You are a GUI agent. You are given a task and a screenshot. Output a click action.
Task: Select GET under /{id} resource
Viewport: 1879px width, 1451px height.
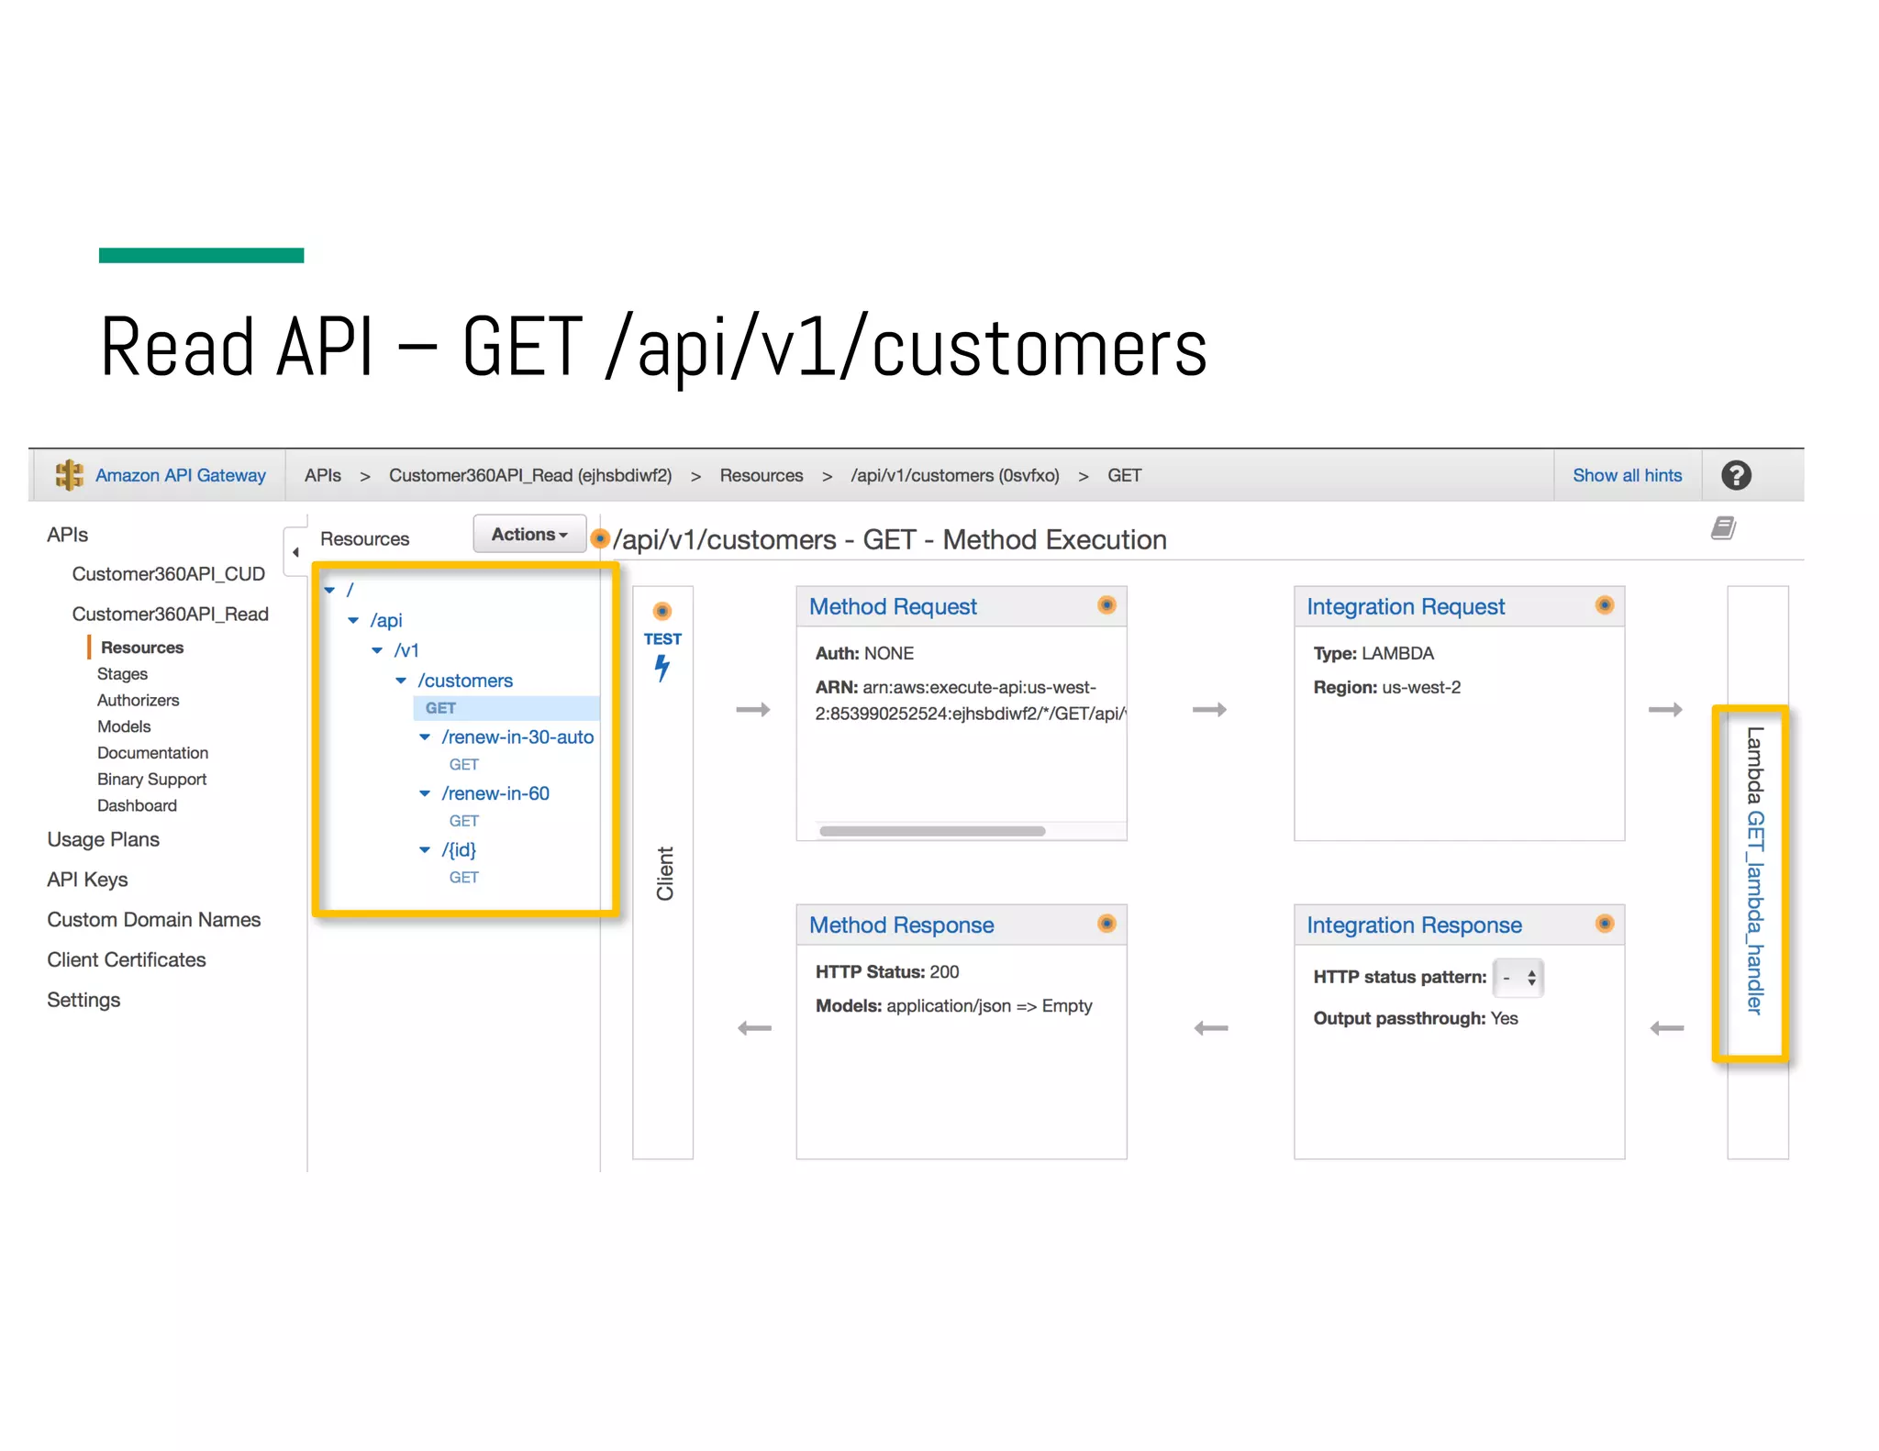tap(463, 878)
